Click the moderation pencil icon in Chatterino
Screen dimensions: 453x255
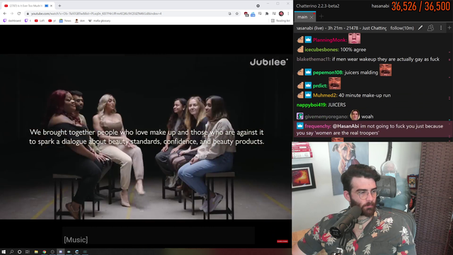pos(420,28)
